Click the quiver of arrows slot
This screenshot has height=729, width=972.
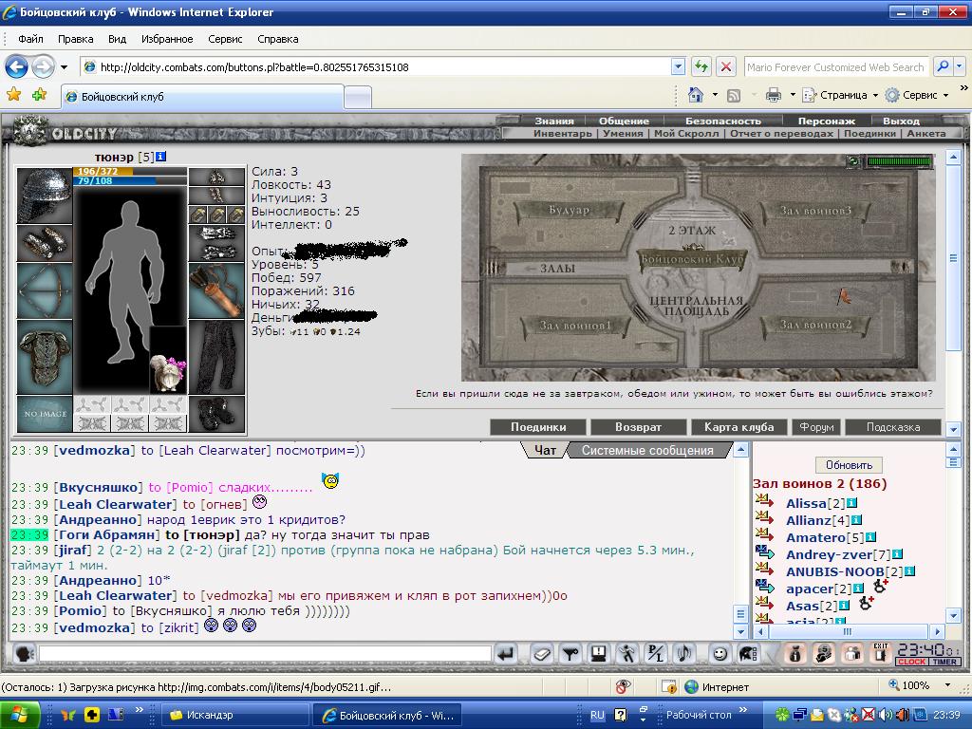(216, 290)
